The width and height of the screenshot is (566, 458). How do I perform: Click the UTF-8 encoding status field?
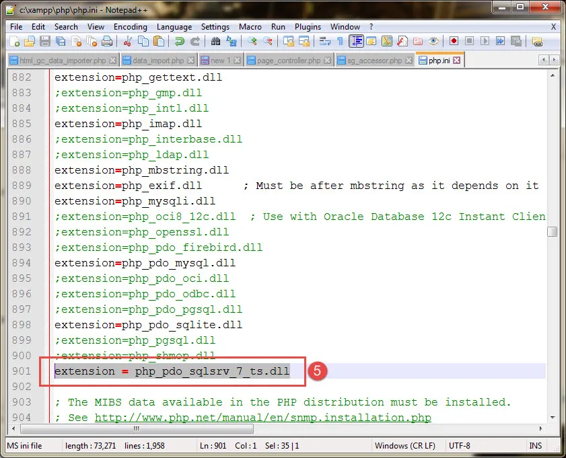(459, 446)
